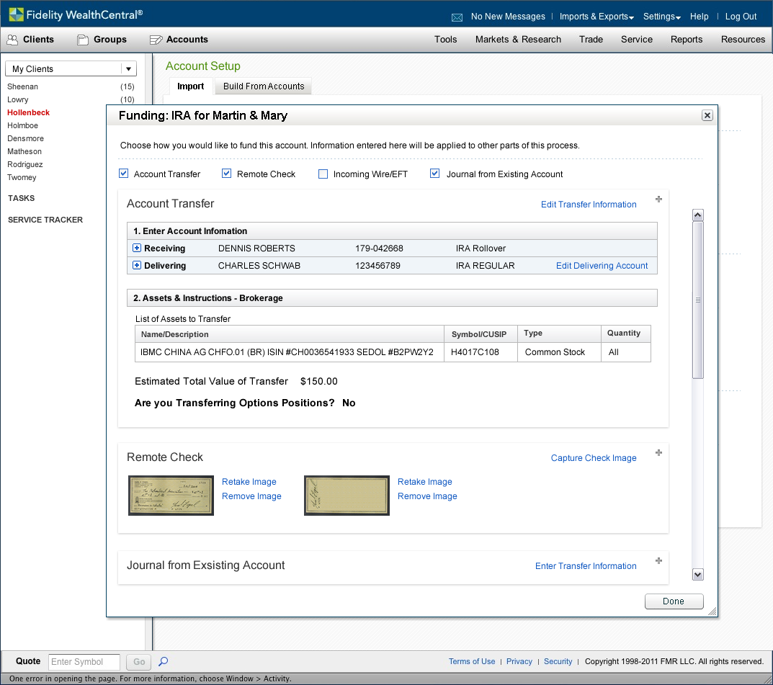
Task: Click the dialog scrollbar down arrow
Action: tap(697, 574)
